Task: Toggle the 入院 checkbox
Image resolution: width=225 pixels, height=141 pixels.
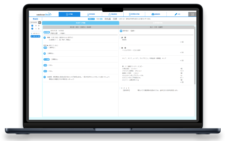Action: pyautogui.click(x=32, y=29)
